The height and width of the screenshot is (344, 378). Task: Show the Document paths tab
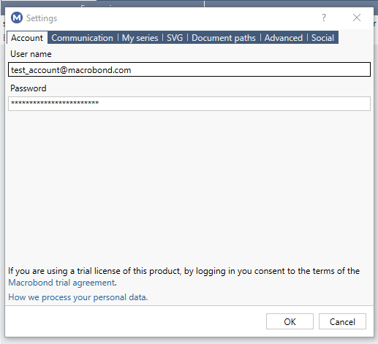[x=224, y=38]
